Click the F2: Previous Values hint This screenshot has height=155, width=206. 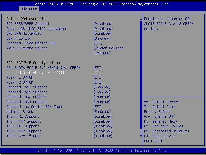(163, 126)
